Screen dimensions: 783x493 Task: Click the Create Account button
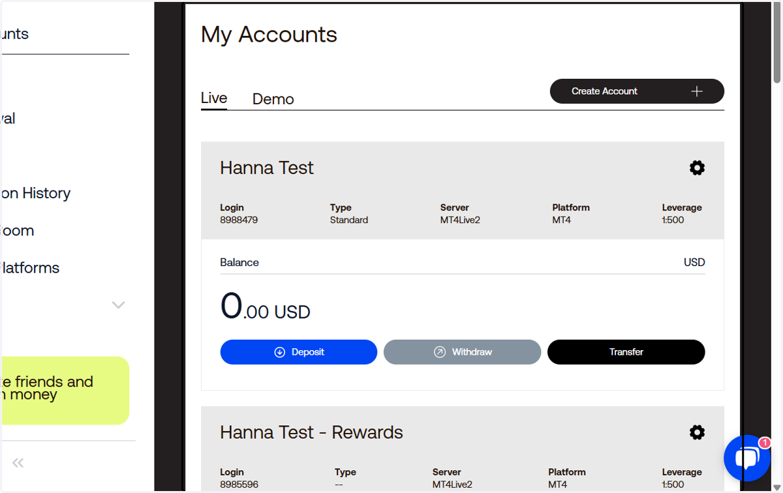pyautogui.click(x=637, y=91)
